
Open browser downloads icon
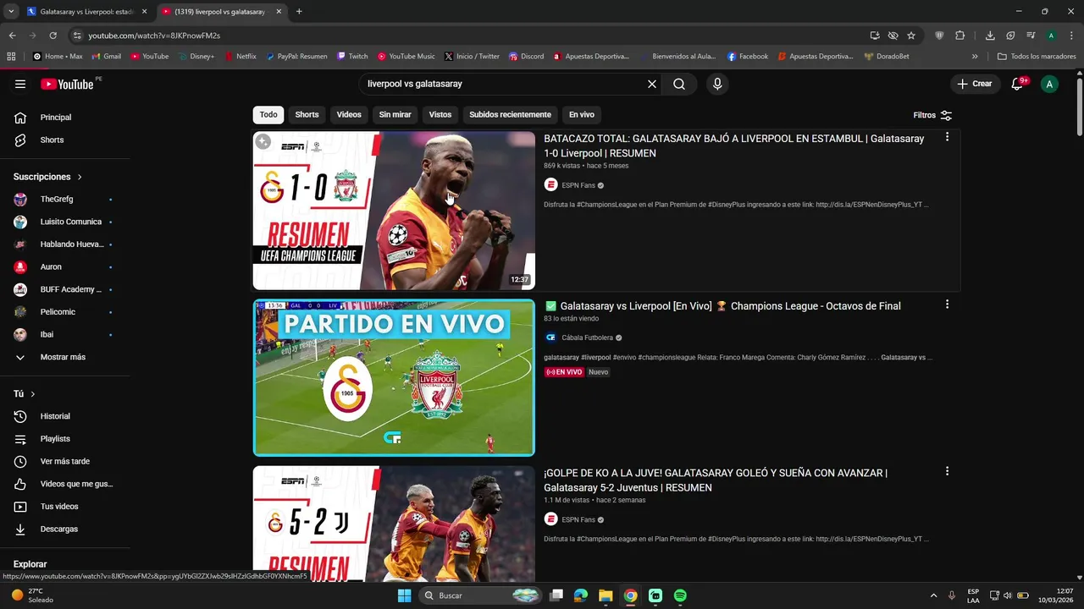click(x=990, y=36)
